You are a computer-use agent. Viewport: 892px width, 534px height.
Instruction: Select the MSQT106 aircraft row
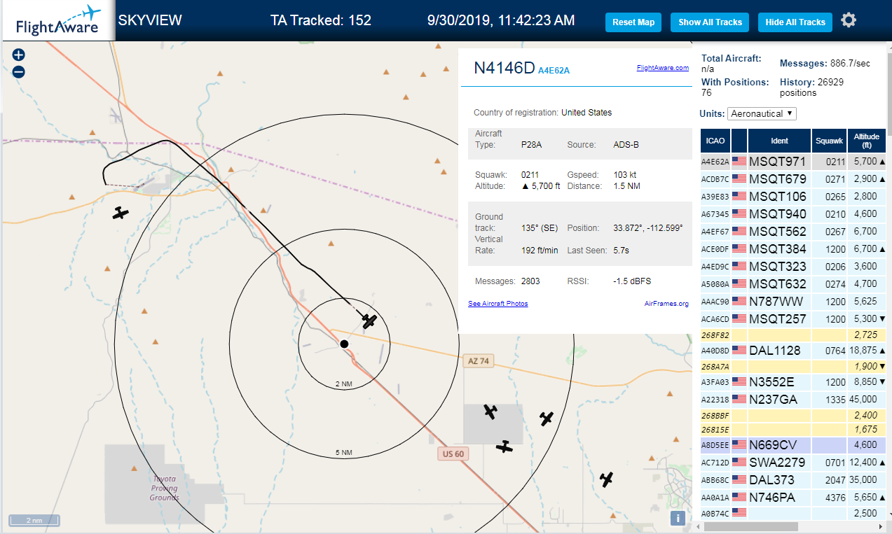click(794, 197)
